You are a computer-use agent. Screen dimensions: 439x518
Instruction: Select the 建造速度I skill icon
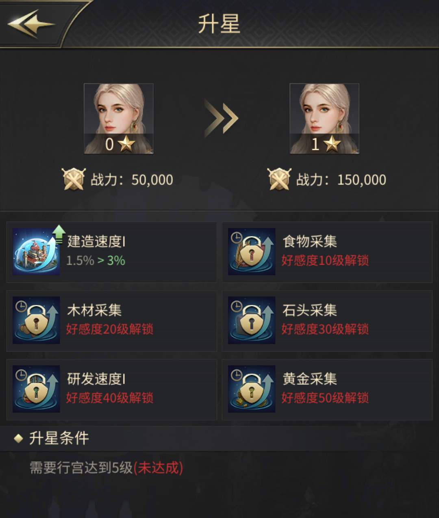(37, 251)
